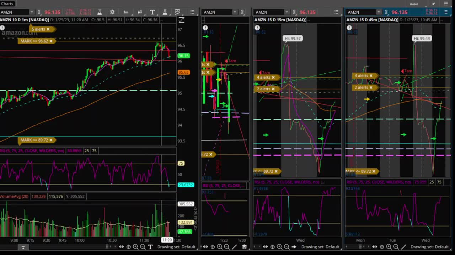455x255 pixels.
Task: Zoom out using magnifier under first chart
Action: (143, 247)
